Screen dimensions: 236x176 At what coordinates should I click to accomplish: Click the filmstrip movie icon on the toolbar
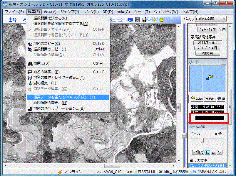pyautogui.click(x=137, y=20)
